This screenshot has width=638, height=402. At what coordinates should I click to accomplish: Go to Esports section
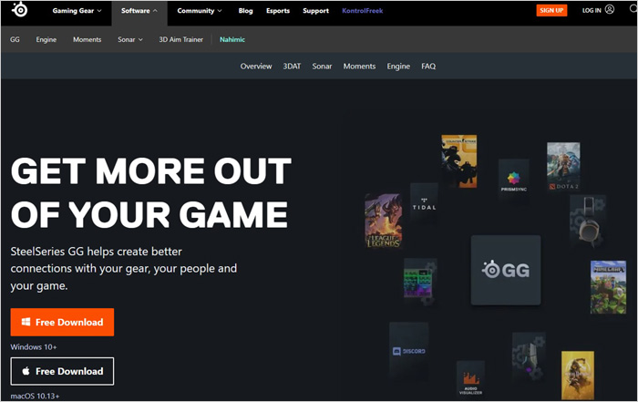tap(278, 11)
